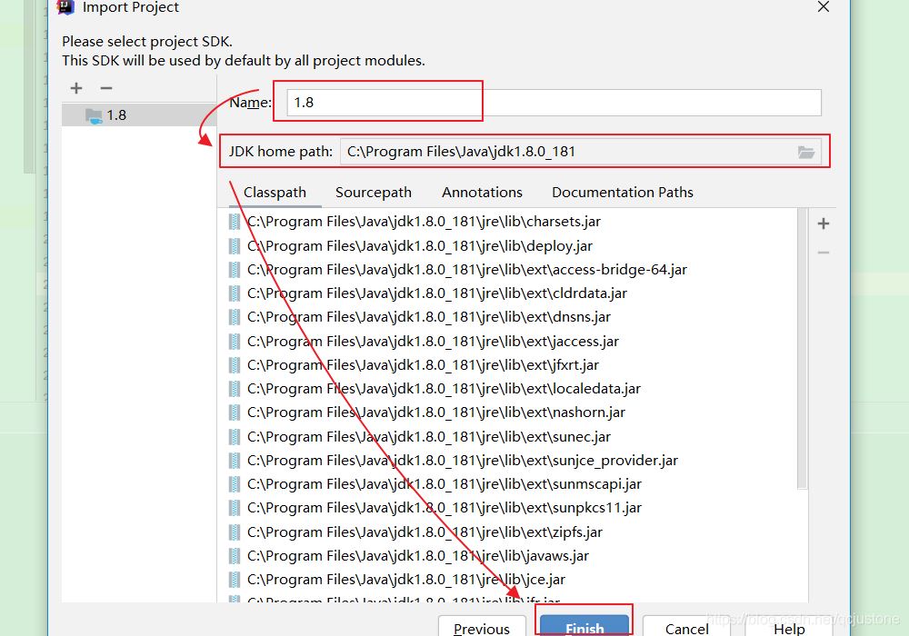Image resolution: width=909 pixels, height=636 pixels.
Task: Click the jar icon beside jce.jar
Action: point(235,580)
